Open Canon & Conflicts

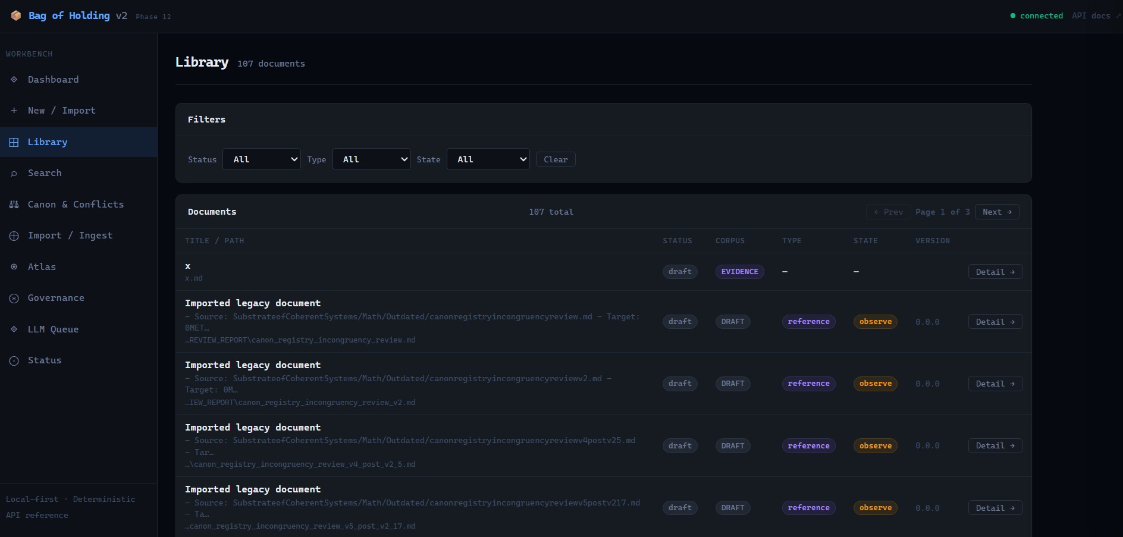coord(79,205)
